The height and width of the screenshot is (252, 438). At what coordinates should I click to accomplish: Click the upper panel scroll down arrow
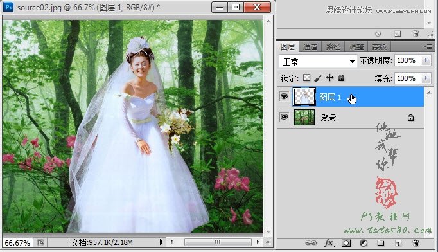(x=430, y=23)
